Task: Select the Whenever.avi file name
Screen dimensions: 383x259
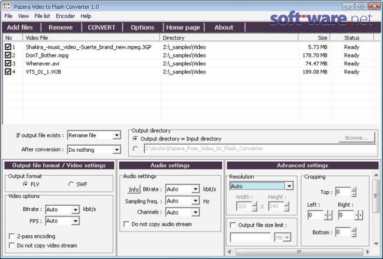Action: click(x=43, y=64)
